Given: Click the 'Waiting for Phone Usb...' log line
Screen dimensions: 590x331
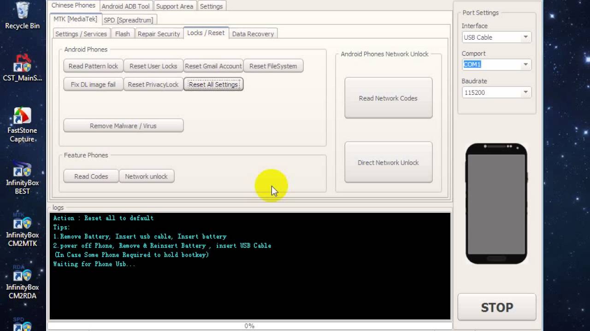Looking at the screenshot, I should (x=94, y=264).
